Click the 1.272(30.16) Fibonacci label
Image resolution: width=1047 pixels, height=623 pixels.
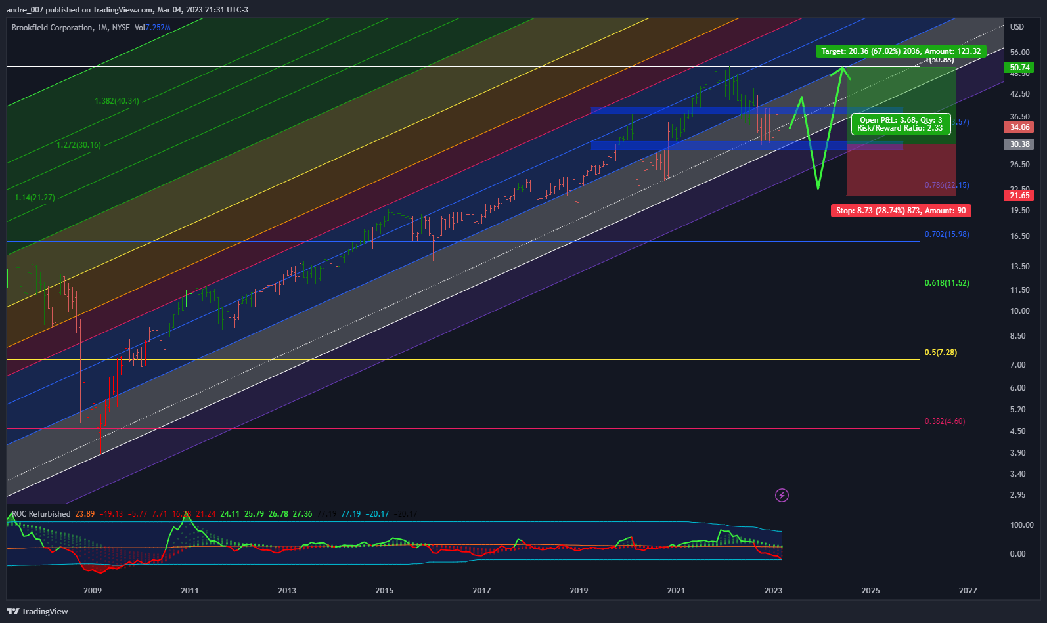pyautogui.click(x=79, y=145)
